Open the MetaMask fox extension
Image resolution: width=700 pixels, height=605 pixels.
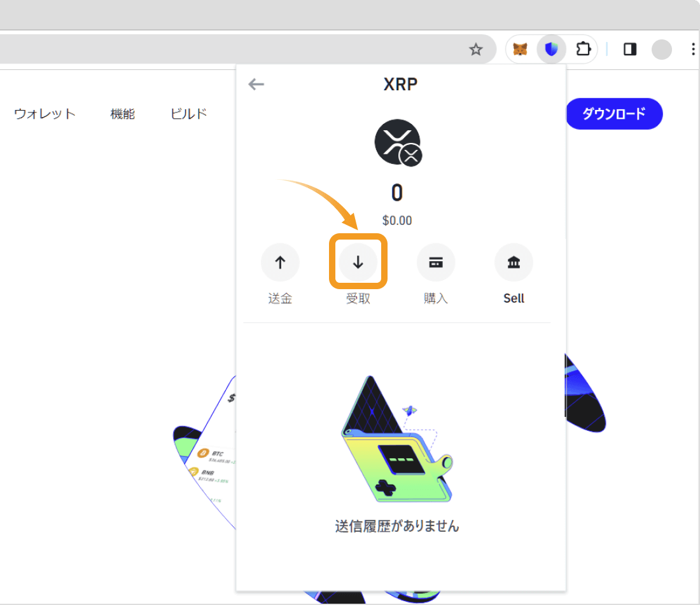click(520, 49)
